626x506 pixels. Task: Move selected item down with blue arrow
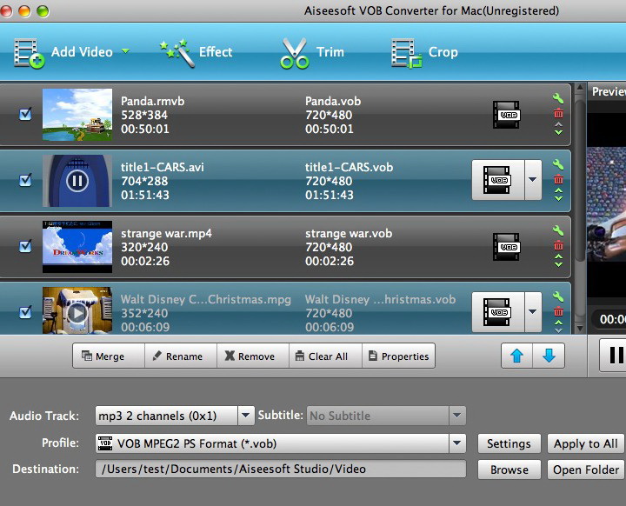549,356
